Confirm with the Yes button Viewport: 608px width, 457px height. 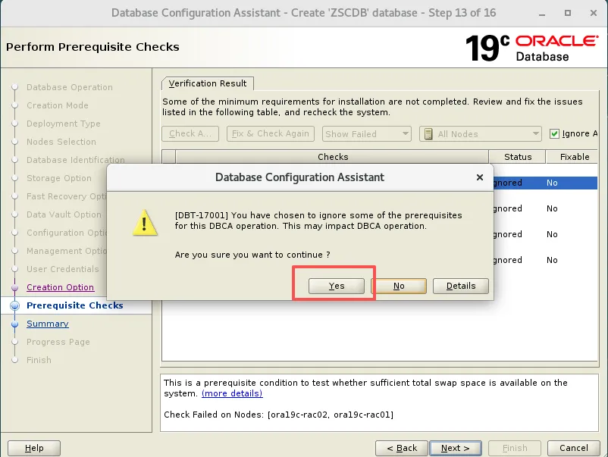336,286
